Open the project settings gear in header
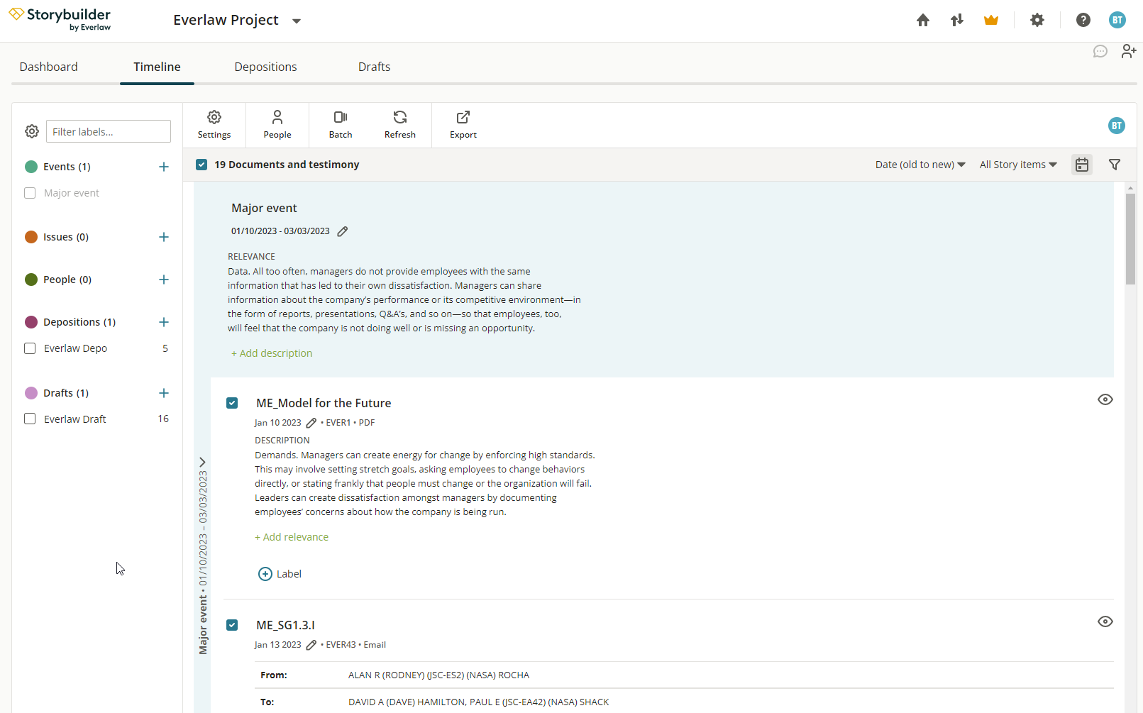Viewport: 1143px width, 713px height. click(1037, 21)
